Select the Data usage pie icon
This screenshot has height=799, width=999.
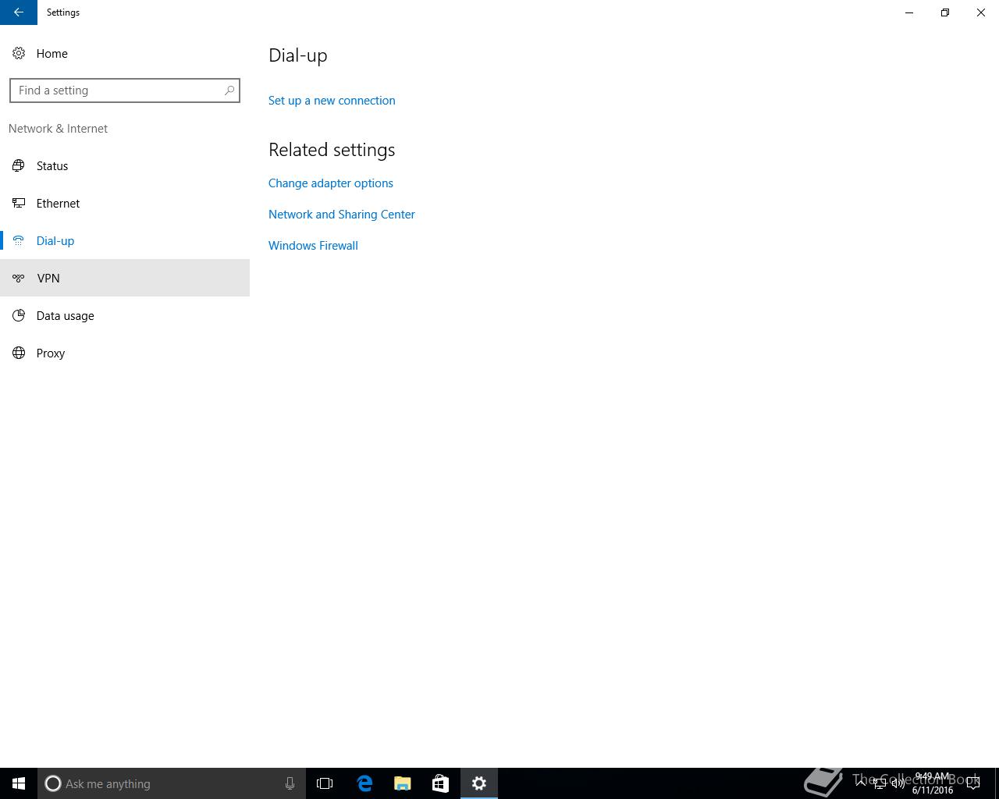point(19,315)
